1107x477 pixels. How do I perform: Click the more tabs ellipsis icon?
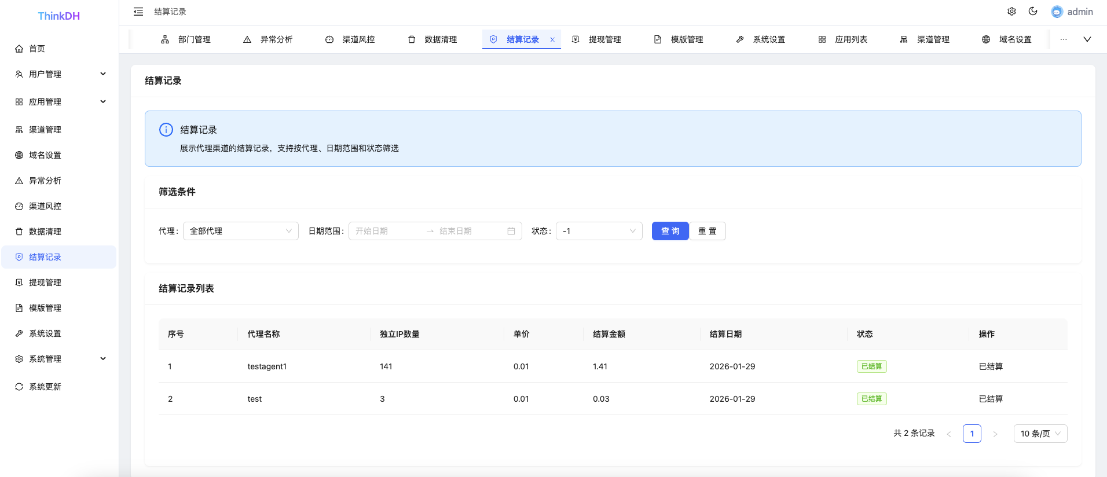pos(1064,39)
